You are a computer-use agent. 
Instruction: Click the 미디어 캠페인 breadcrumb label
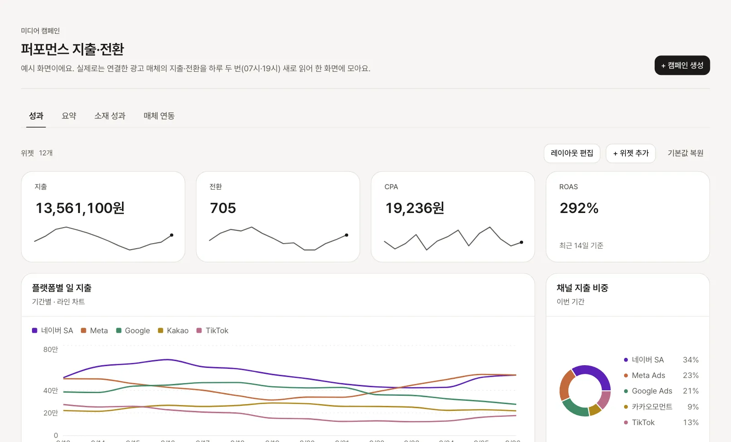click(x=40, y=31)
